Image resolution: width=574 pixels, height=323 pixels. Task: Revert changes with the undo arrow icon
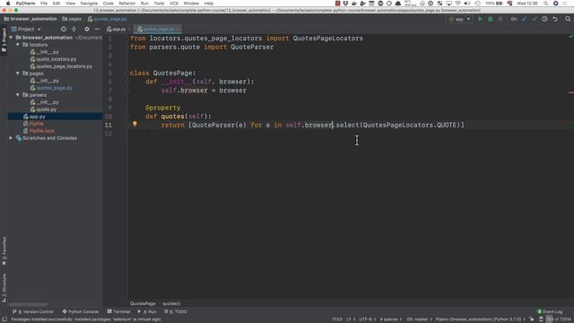[555, 19]
